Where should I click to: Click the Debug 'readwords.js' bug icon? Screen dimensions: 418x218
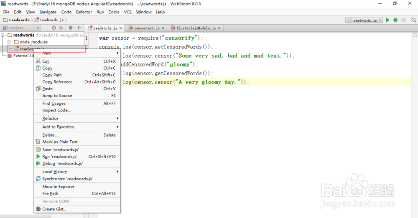(x=38, y=163)
